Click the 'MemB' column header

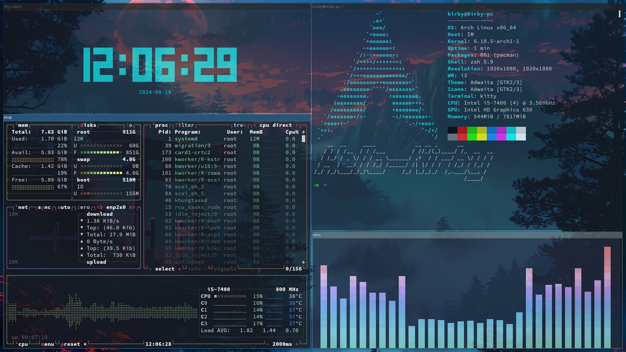point(256,132)
